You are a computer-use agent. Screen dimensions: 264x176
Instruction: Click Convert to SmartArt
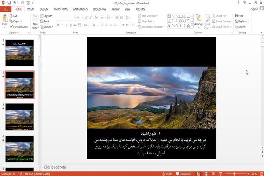[151, 27]
